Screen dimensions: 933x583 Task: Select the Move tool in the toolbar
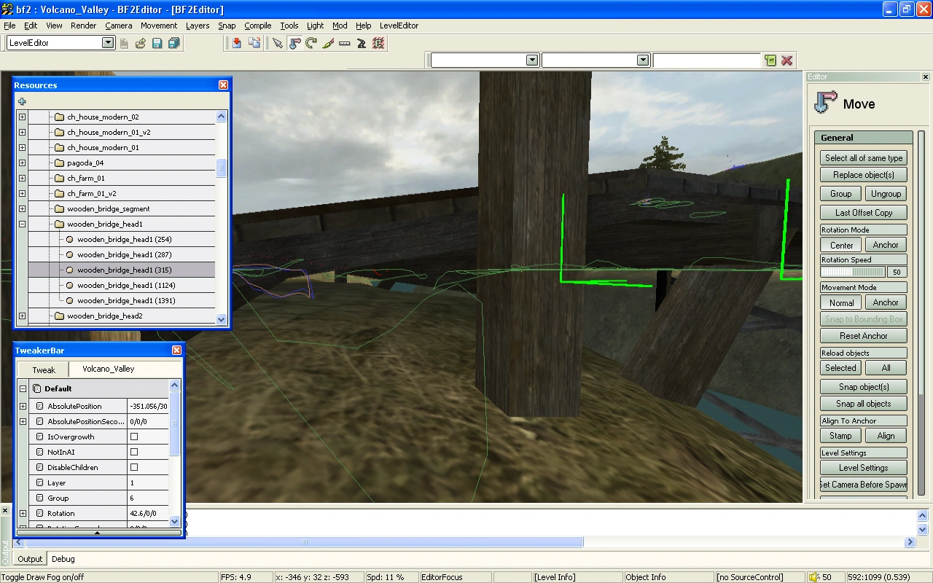(x=294, y=44)
